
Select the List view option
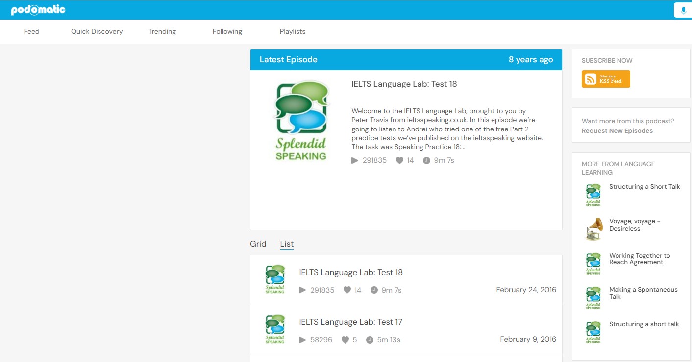pos(287,244)
